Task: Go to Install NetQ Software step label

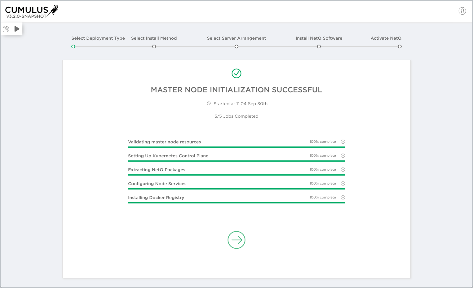Action: [319, 38]
